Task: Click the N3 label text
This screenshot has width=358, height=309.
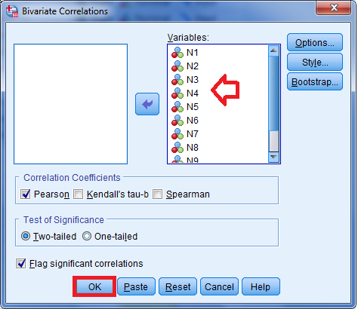Action: pos(193,80)
